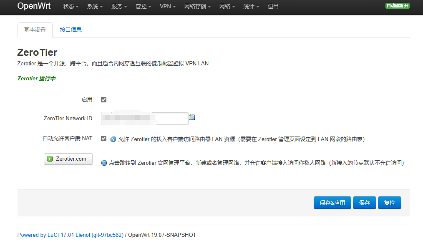The height and width of the screenshot is (246, 423).
Task: Open the 网络存储 menu
Action: 197,7
